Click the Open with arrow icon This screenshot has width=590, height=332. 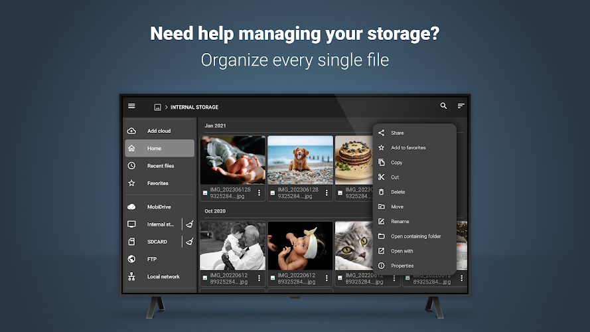(x=381, y=251)
